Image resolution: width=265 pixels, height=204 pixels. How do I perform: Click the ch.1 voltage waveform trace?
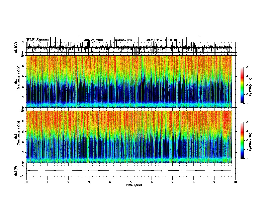click(129, 48)
